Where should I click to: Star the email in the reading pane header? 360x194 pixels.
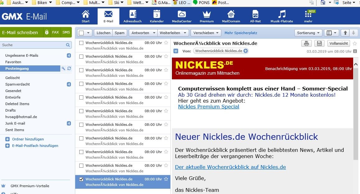[x=355, y=43]
